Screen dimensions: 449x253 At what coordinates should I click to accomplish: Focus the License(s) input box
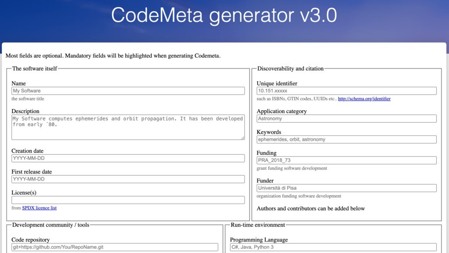point(128,200)
